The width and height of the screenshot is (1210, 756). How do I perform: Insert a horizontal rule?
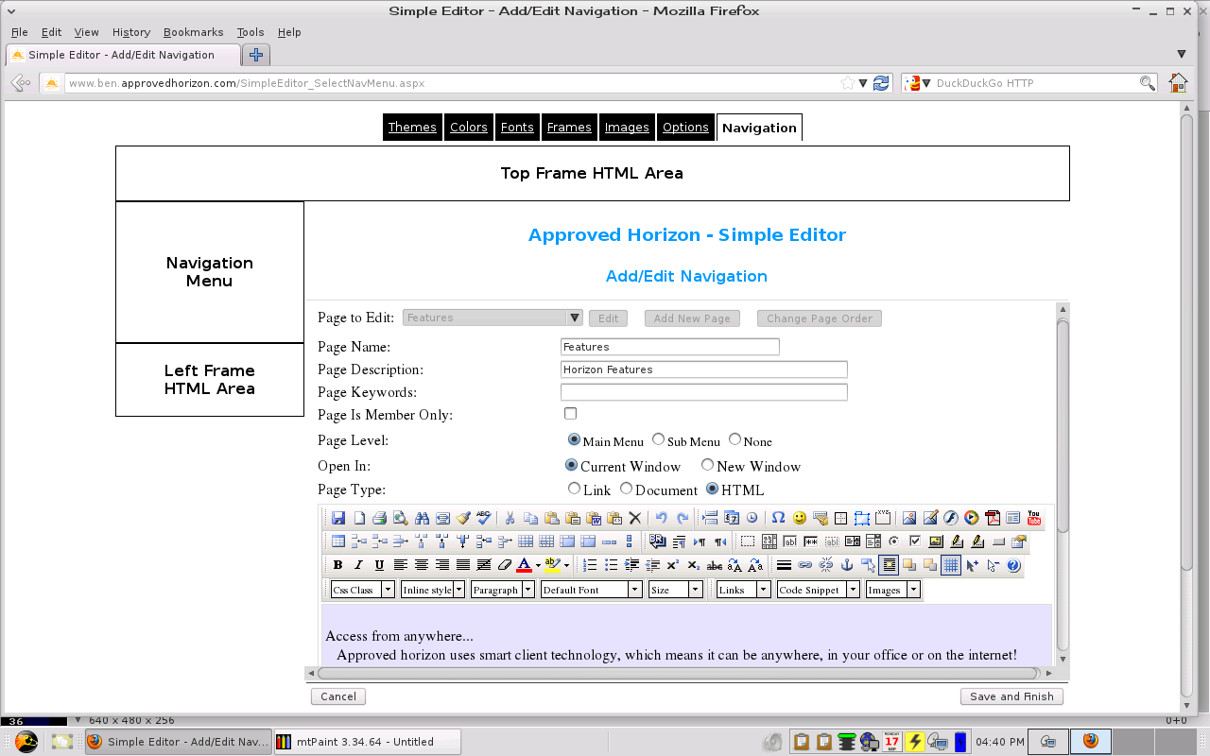[x=784, y=565]
